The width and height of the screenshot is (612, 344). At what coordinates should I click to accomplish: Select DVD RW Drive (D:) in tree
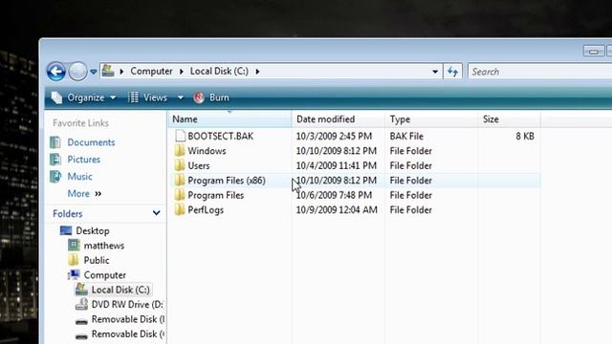pos(127,305)
